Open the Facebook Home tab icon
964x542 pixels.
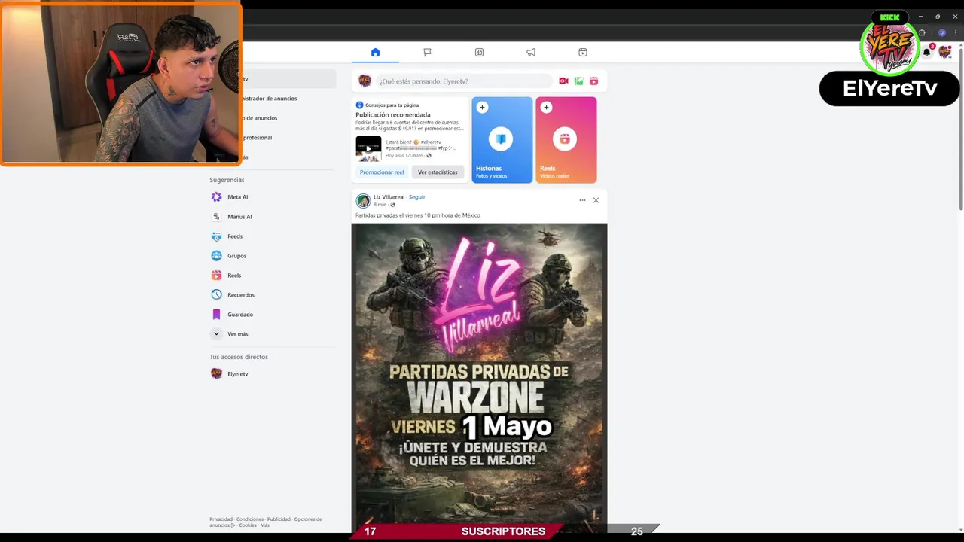[375, 52]
